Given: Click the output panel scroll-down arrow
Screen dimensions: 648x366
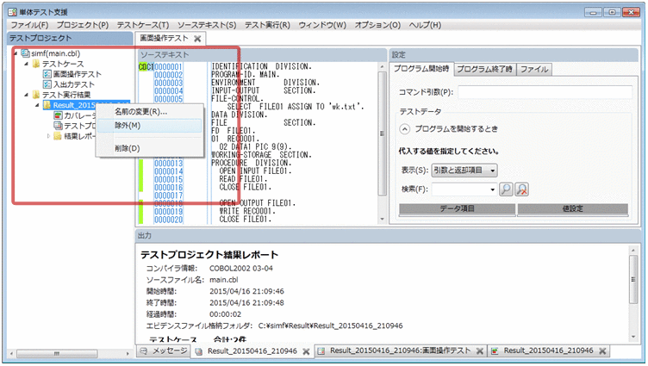Looking at the screenshot, I should click(x=633, y=337).
